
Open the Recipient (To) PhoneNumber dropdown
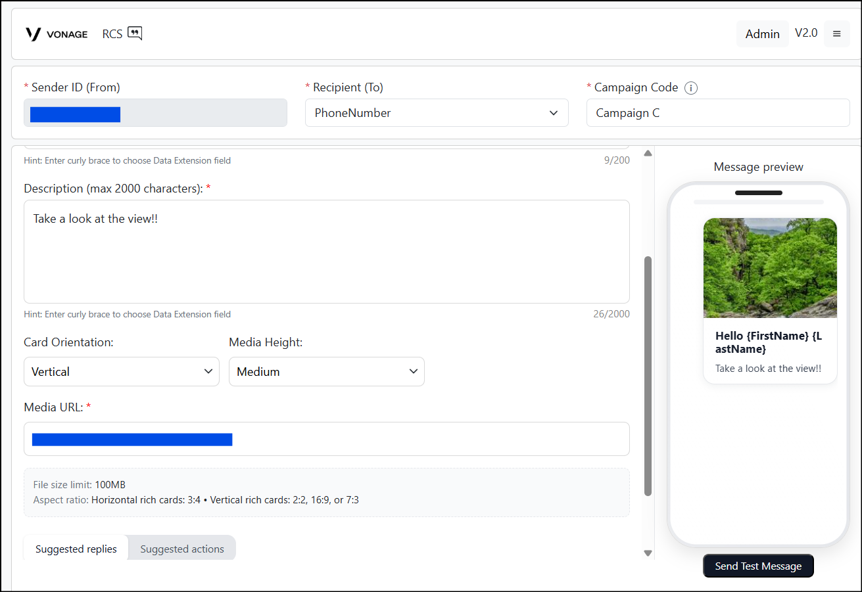(x=437, y=113)
